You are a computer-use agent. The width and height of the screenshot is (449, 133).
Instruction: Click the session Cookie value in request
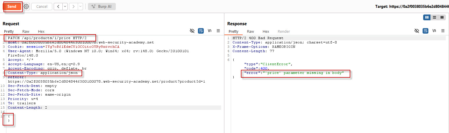pyautogui.click(x=82, y=47)
